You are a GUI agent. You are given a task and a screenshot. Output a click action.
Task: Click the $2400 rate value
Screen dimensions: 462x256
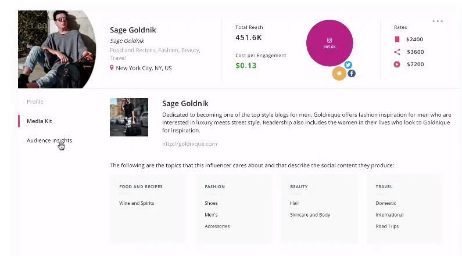tap(414, 39)
